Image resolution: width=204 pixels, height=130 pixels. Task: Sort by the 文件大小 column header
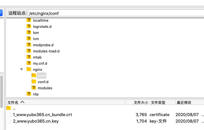[x=137, y=102]
